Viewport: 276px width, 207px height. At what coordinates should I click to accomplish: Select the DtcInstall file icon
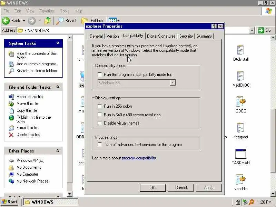[x=240, y=50]
